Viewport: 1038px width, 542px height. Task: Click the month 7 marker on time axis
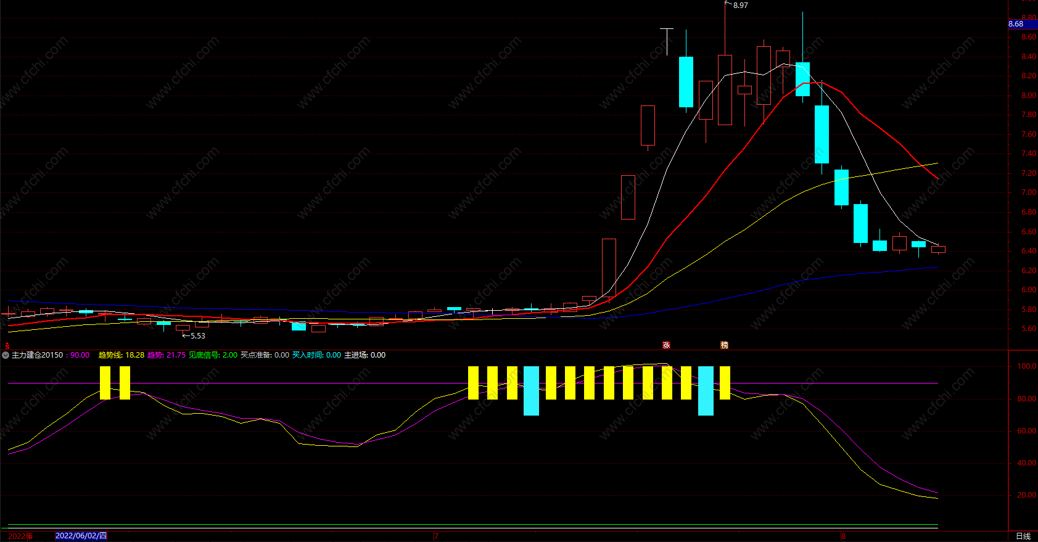click(x=436, y=536)
